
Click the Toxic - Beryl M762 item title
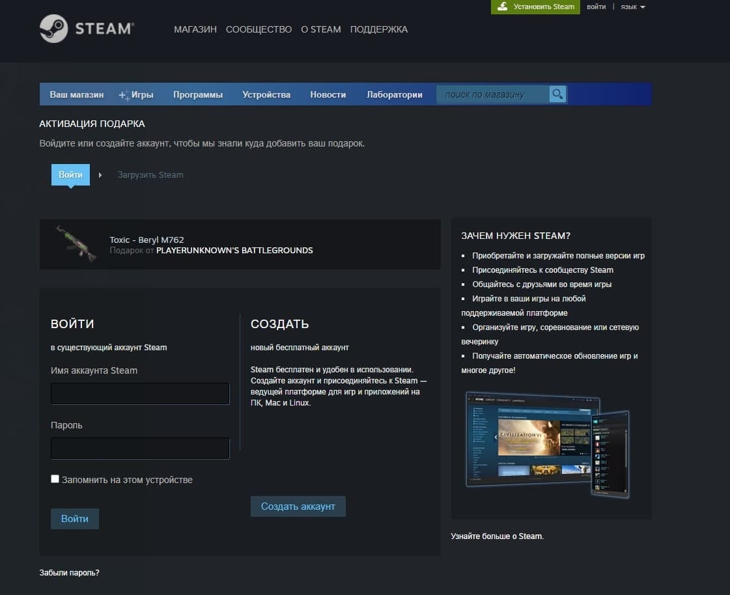[147, 240]
